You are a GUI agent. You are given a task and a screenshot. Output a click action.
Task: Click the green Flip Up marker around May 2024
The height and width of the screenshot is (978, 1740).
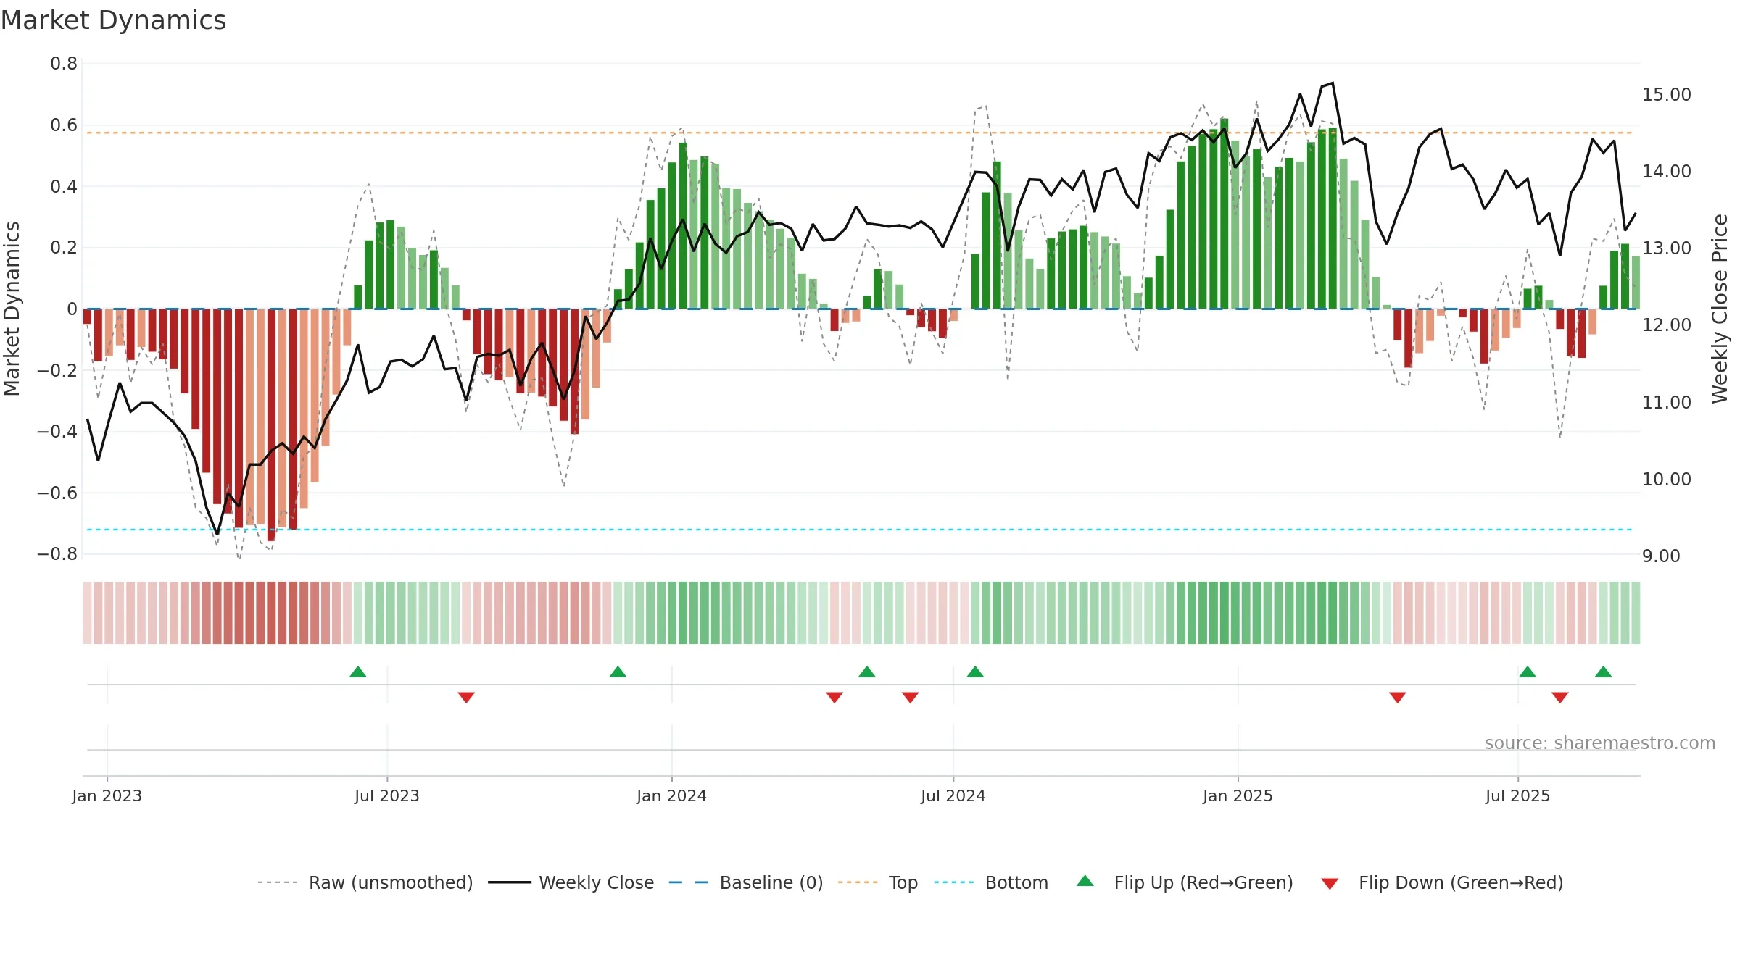pos(867,672)
